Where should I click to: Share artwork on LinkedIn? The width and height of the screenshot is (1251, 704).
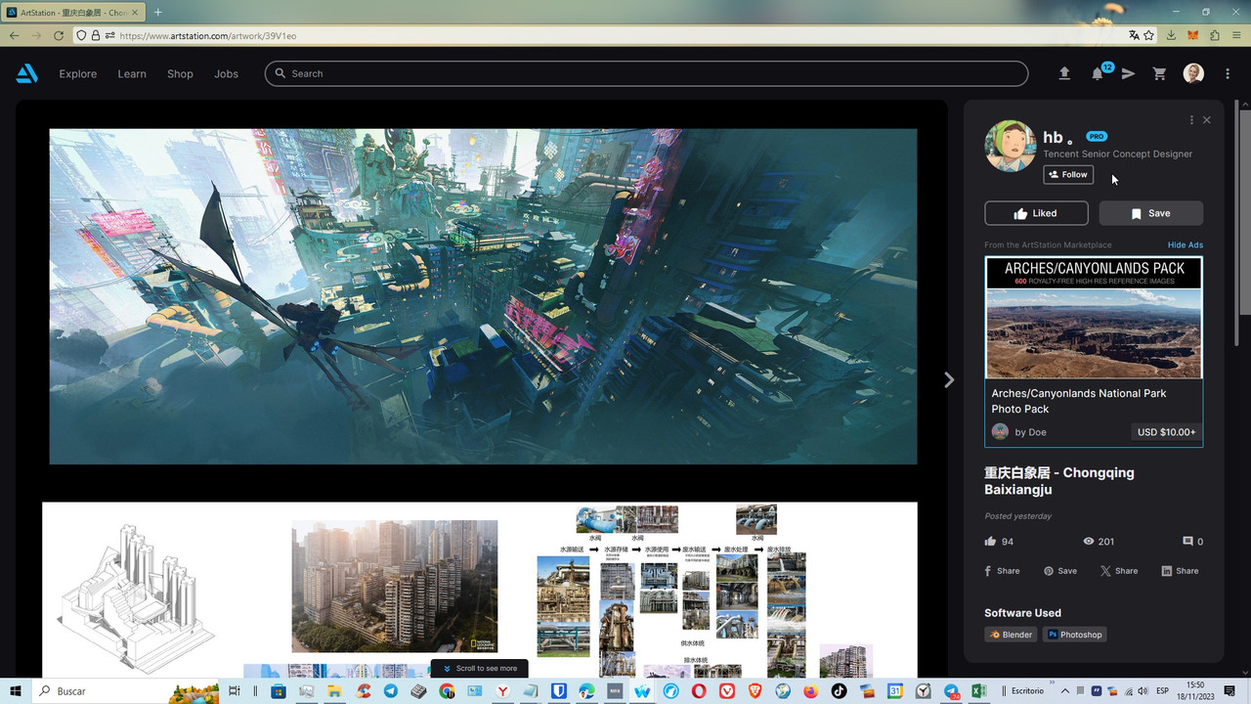[x=1180, y=571]
